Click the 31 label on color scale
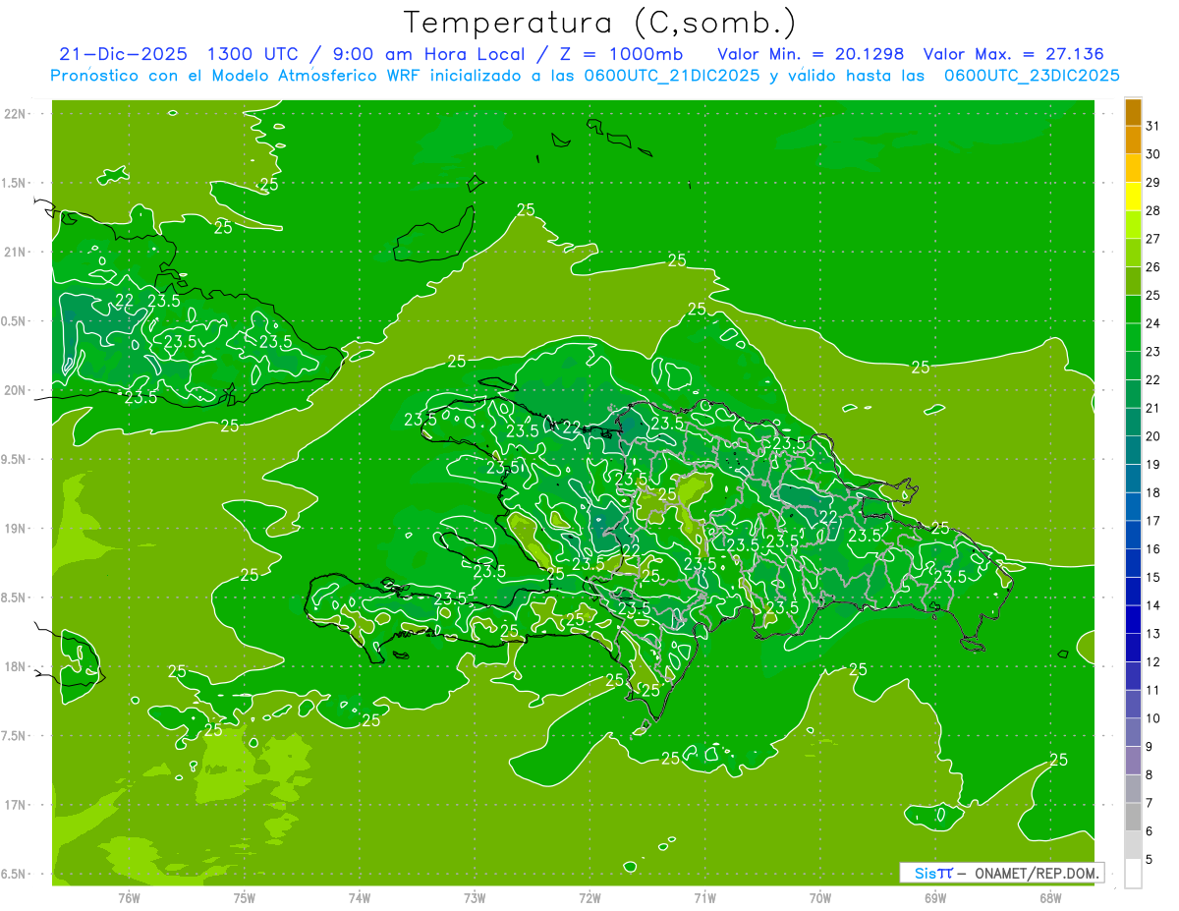 click(1153, 125)
